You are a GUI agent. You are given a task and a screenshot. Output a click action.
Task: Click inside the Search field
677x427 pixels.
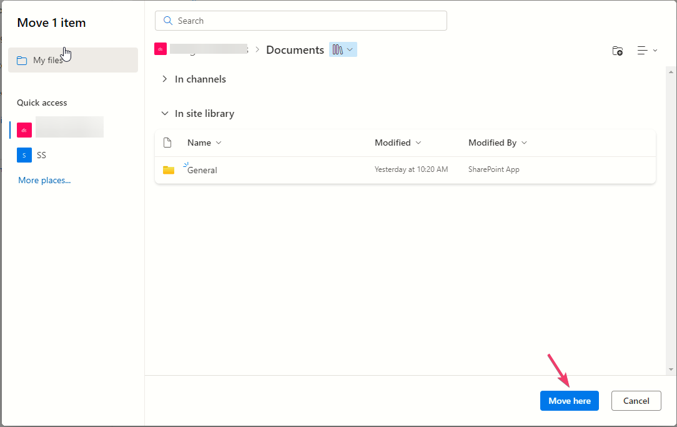(x=306, y=21)
